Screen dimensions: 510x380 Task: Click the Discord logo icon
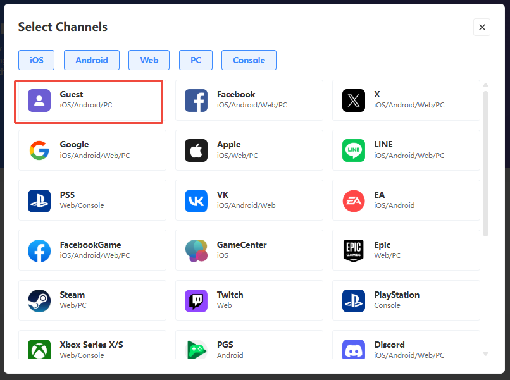tap(354, 349)
